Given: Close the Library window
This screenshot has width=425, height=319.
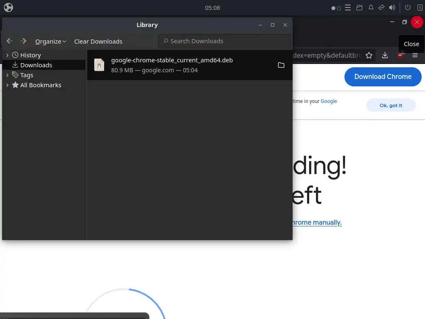Looking at the screenshot, I should [x=285, y=25].
